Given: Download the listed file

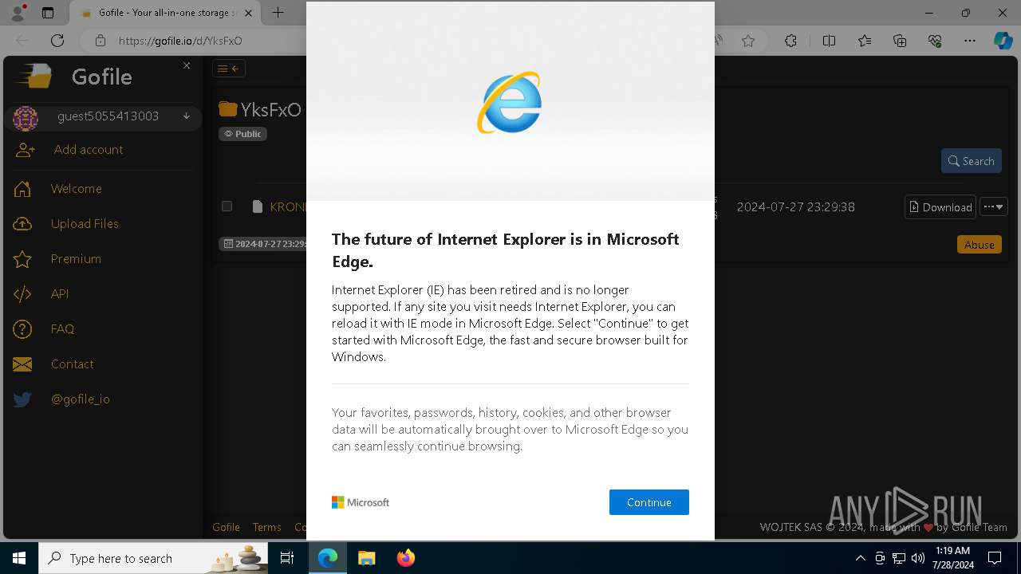Looking at the screenshot, I should click(x=940, y=207).
